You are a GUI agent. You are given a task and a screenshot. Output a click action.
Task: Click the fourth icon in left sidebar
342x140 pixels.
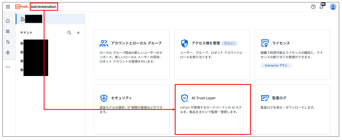[8, 53]
